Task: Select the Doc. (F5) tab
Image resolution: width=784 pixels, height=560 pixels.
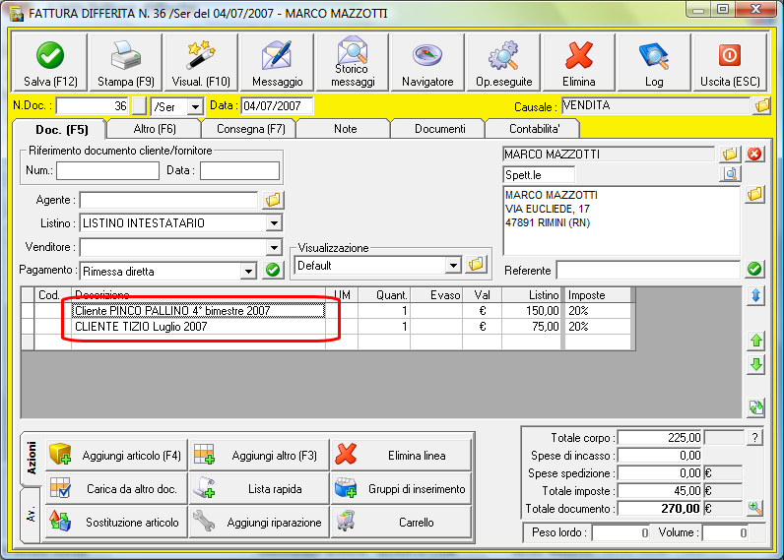Action: coord(61,130)
